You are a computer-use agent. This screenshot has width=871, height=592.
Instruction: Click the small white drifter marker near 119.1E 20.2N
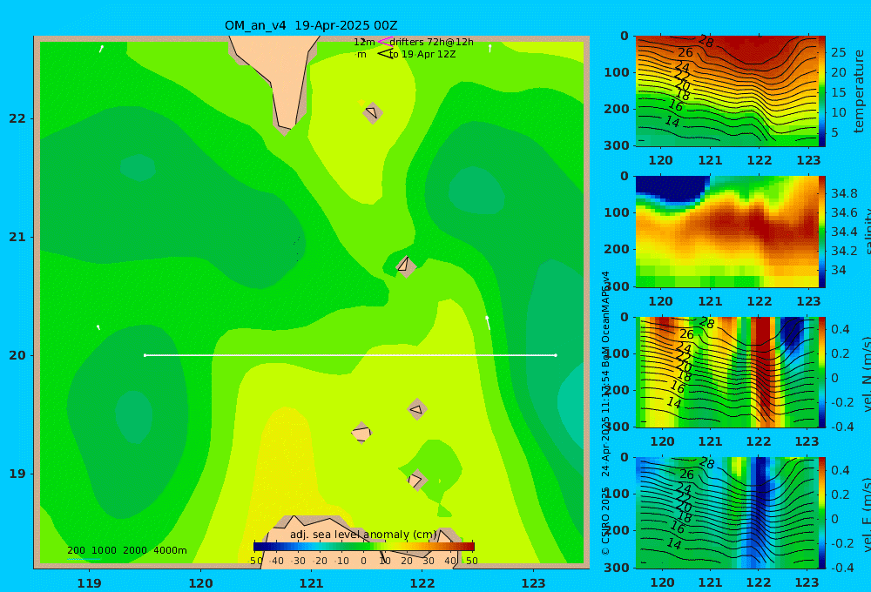pyautogui.click(x=98, y=327)
